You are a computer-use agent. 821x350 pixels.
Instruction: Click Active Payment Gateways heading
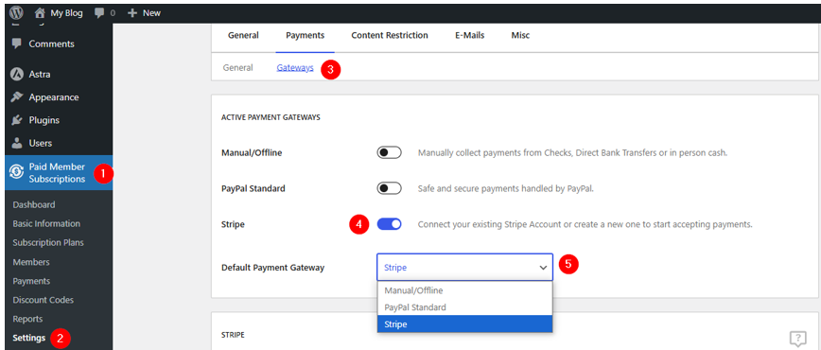point(271,117)
